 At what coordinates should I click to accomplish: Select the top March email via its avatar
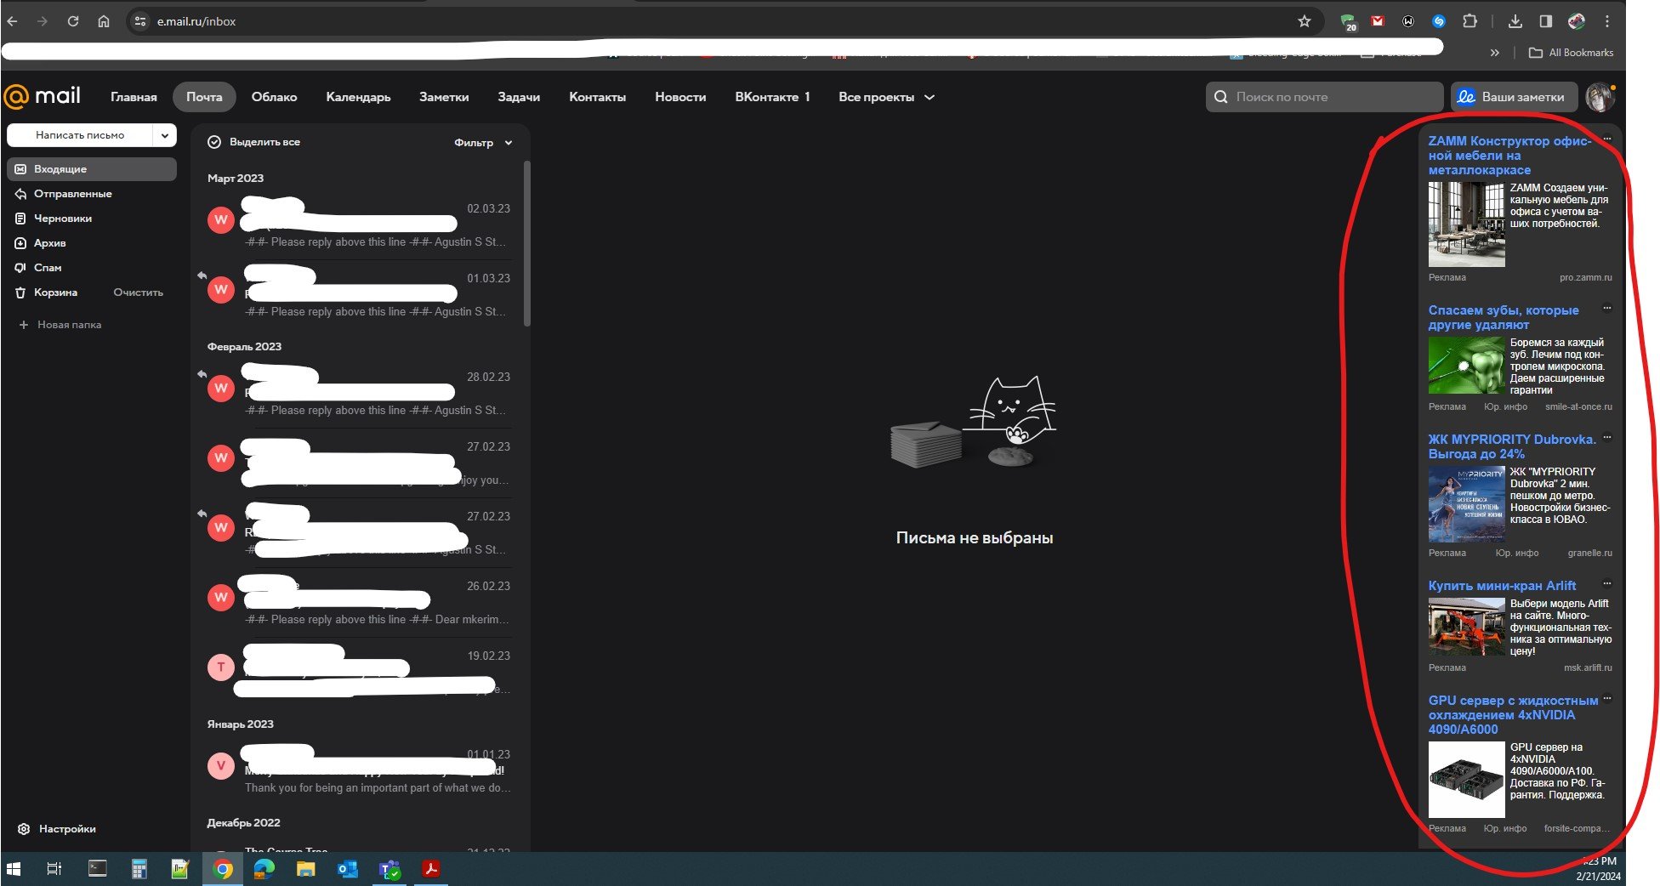[x=220, y=219]
